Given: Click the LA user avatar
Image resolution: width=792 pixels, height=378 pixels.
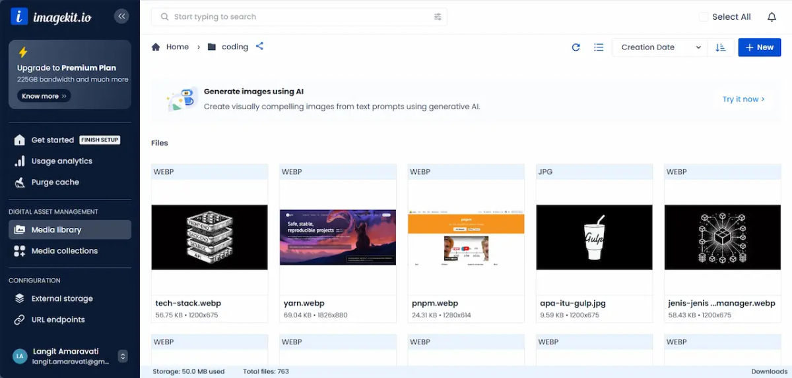Looking at the screenshot, I should tap(20, 356).
